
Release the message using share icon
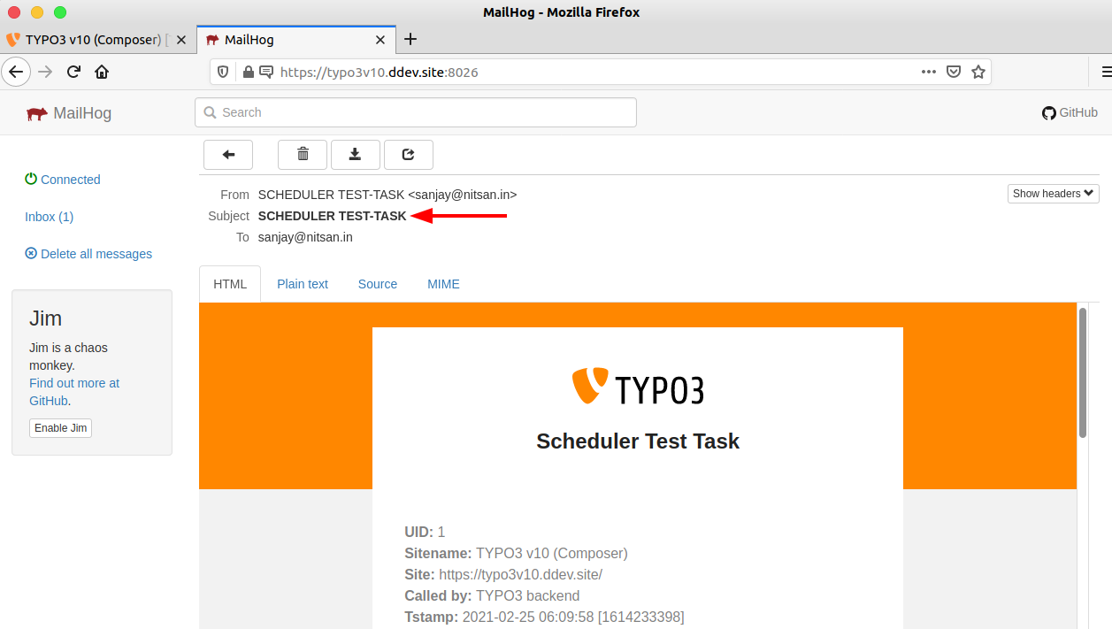(x=408, y=154)
